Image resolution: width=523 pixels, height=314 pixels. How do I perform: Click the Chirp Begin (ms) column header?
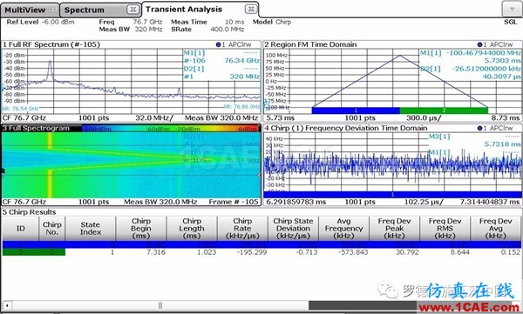[141, 229]
